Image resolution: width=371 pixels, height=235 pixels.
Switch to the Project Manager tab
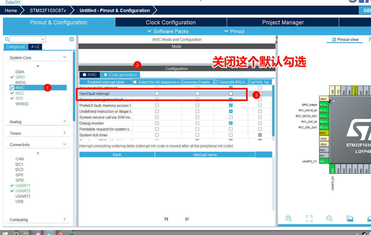point(283,22)
